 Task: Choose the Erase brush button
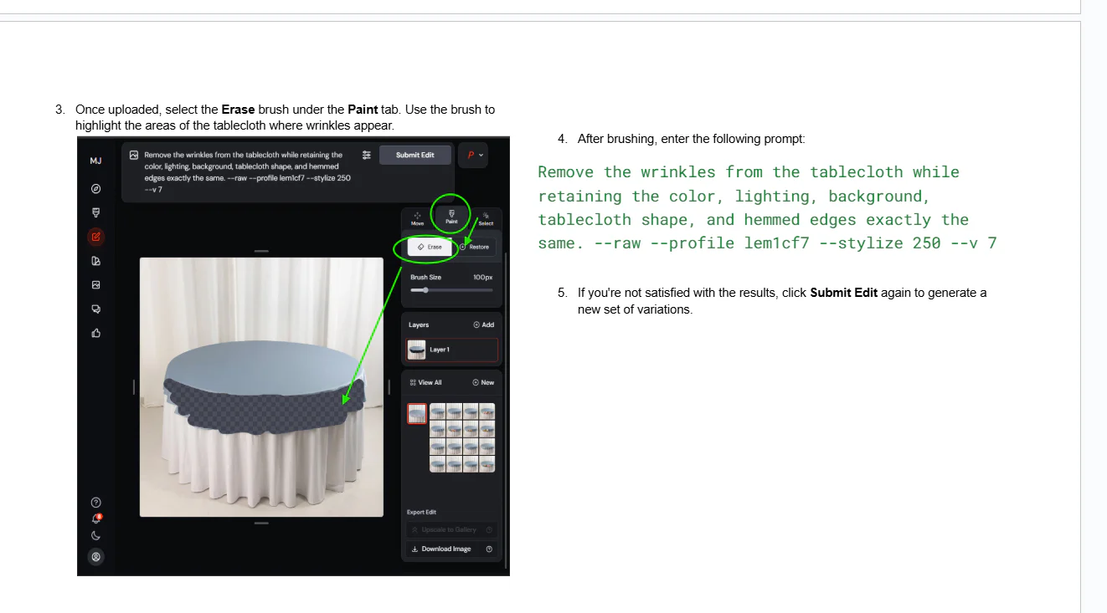(430, 247)
